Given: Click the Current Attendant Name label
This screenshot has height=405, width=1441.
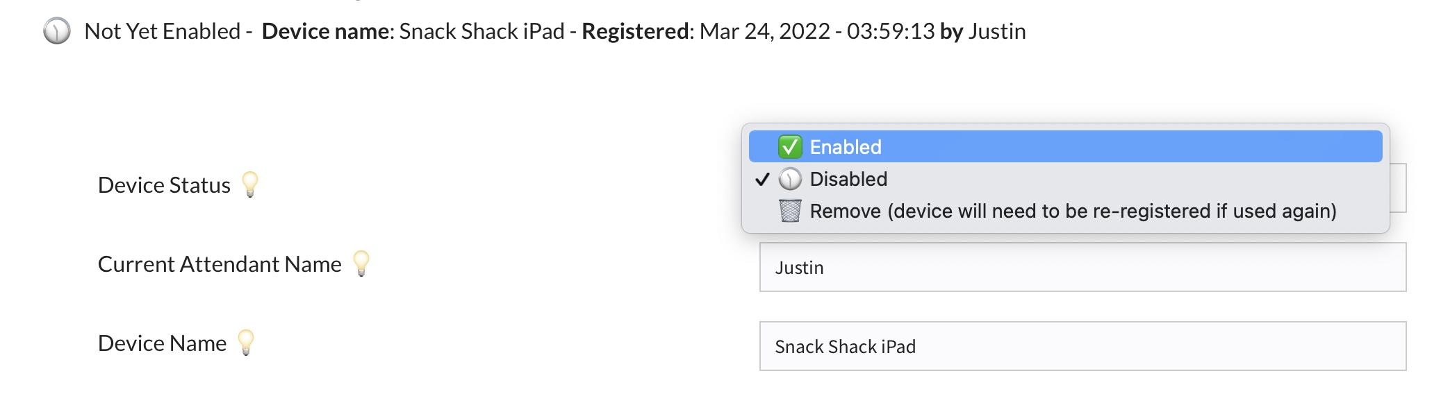Looking at the screenshot, I should coord(220,264).
